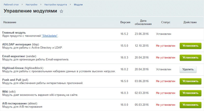The height and width of the screenshot is (111, 204).
Task: Install the Email-маркетинг module
Action: tap(190, 58)
